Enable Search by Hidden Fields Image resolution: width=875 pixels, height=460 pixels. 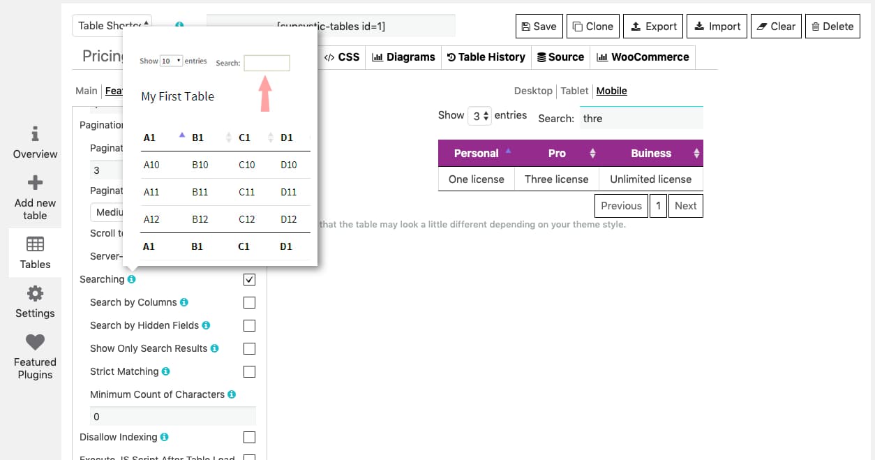249,325
